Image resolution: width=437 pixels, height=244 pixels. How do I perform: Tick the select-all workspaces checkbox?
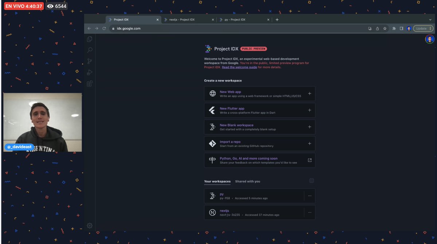point(311,181)
